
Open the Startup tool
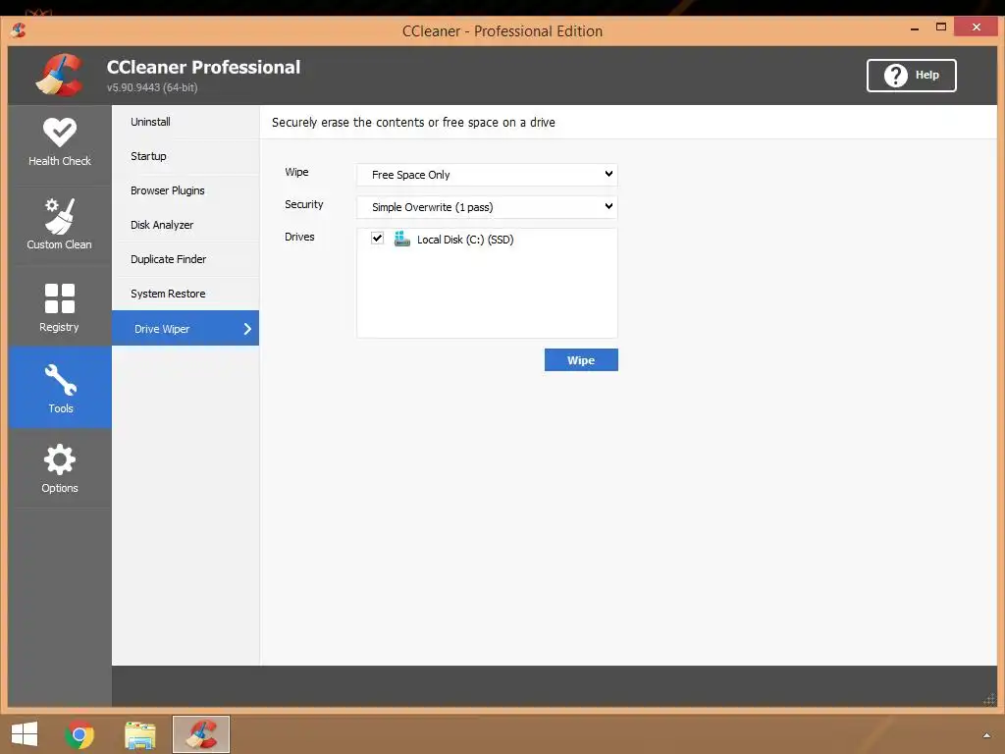click(185, 156)
